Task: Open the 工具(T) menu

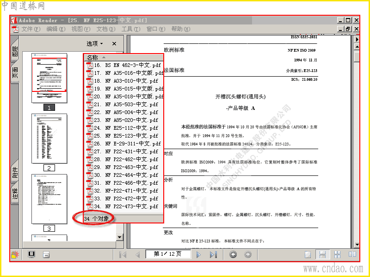Action: click(131, 29)
